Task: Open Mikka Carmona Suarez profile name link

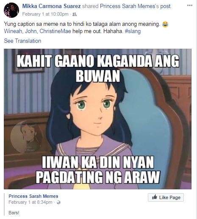Action: pos(52,6)
